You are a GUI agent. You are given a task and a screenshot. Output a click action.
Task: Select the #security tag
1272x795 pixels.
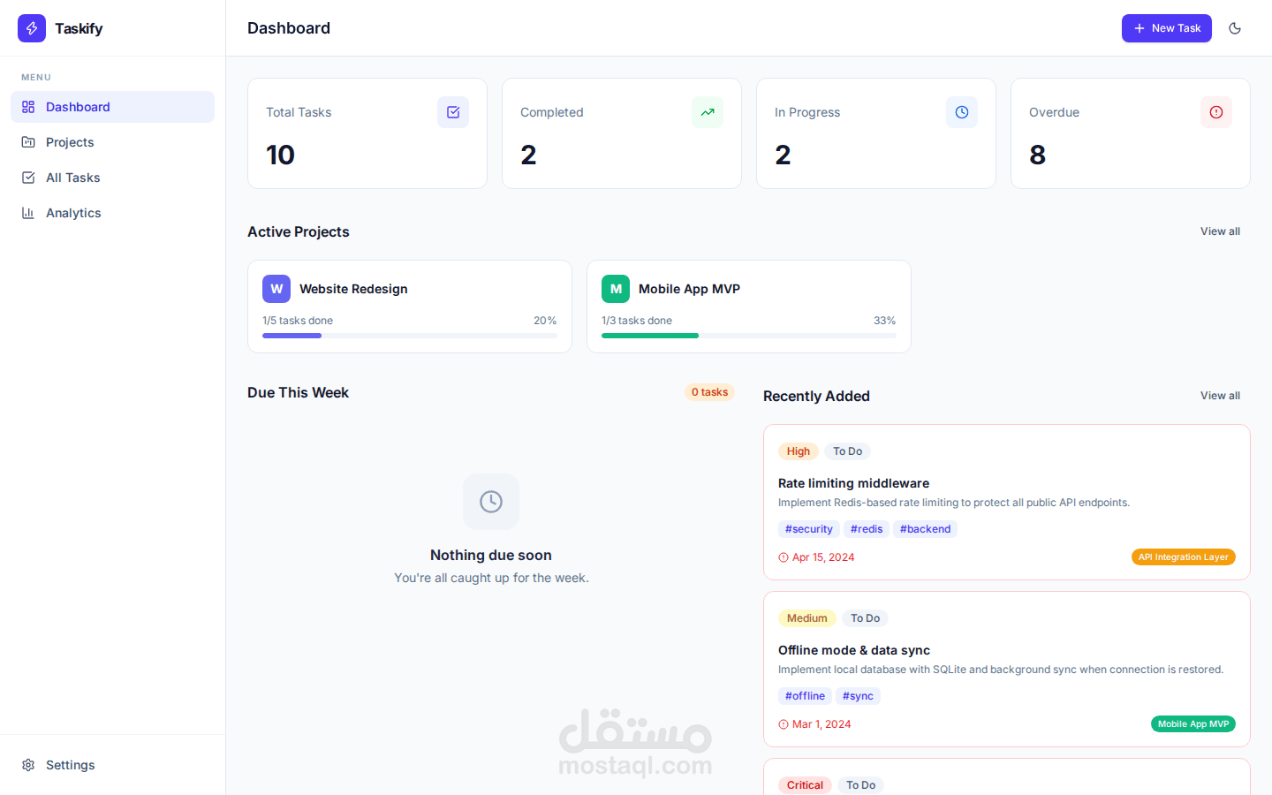[809, 529]
